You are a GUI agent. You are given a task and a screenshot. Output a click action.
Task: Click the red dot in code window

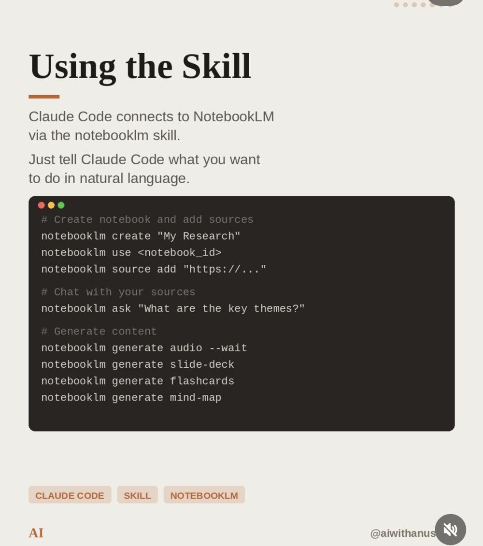click(41, 205)
